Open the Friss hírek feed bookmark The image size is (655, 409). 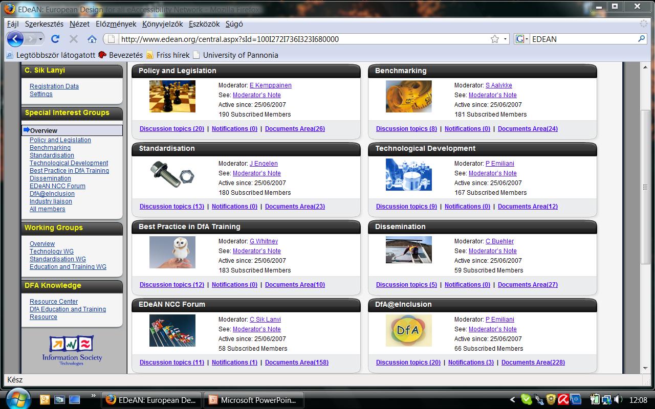click(168, 55)
